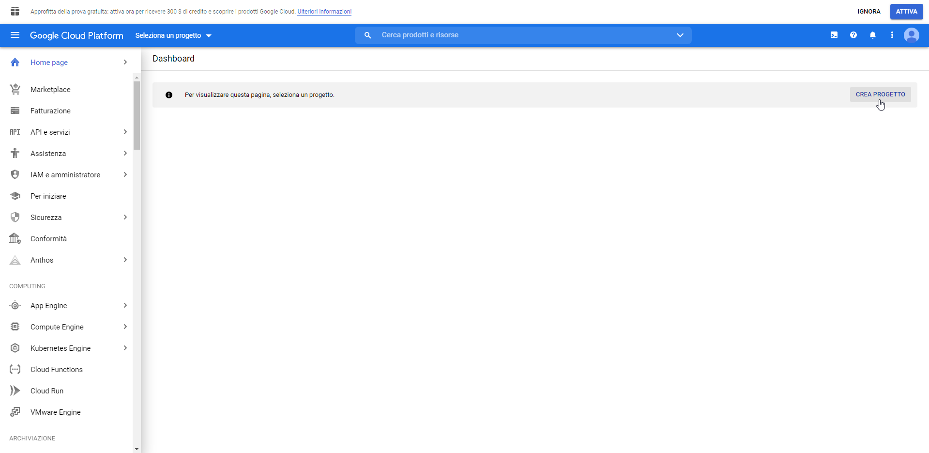Click the Cloud Run arrows icon
Viewport: 929px width, 453px height.
[15, 391]
